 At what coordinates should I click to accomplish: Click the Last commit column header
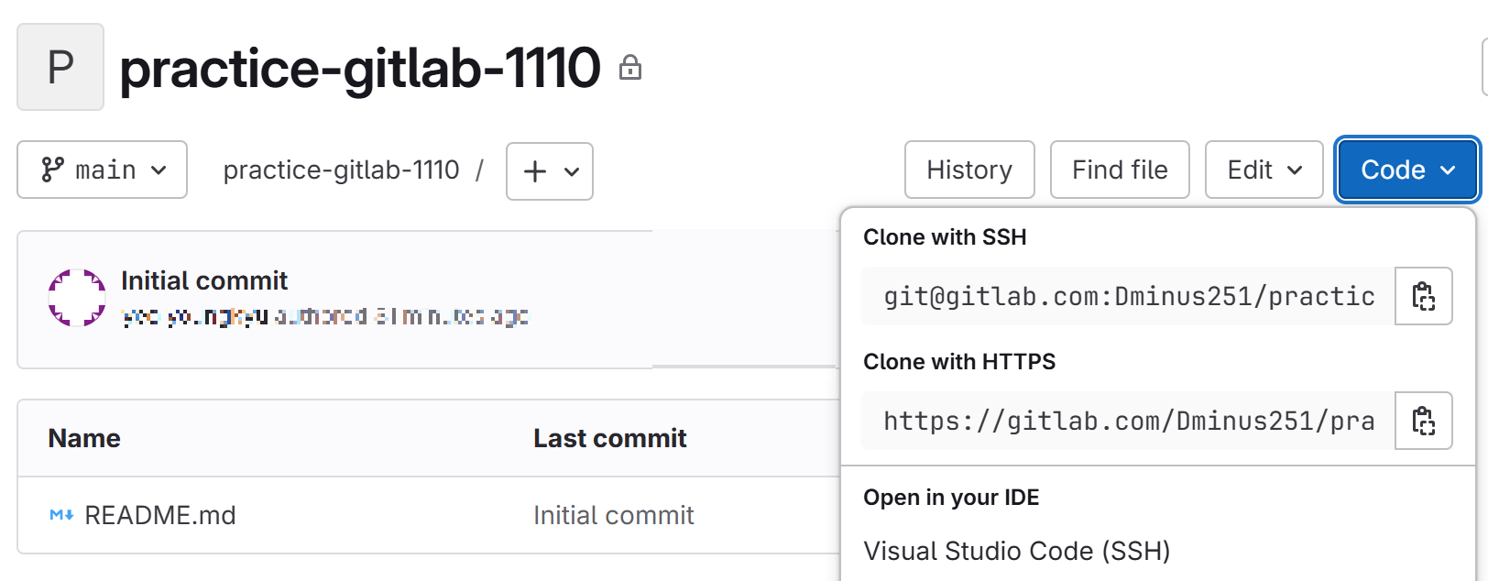click(x=610, y=438)
